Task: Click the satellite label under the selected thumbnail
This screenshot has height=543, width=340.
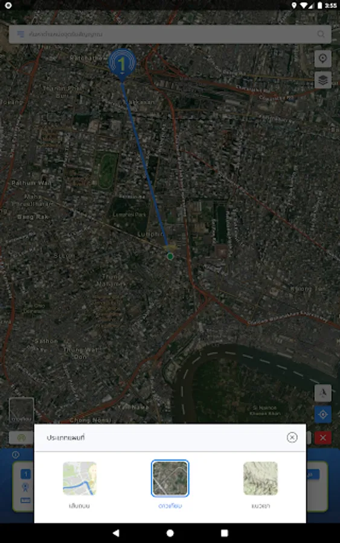Action: coord(170,506)
